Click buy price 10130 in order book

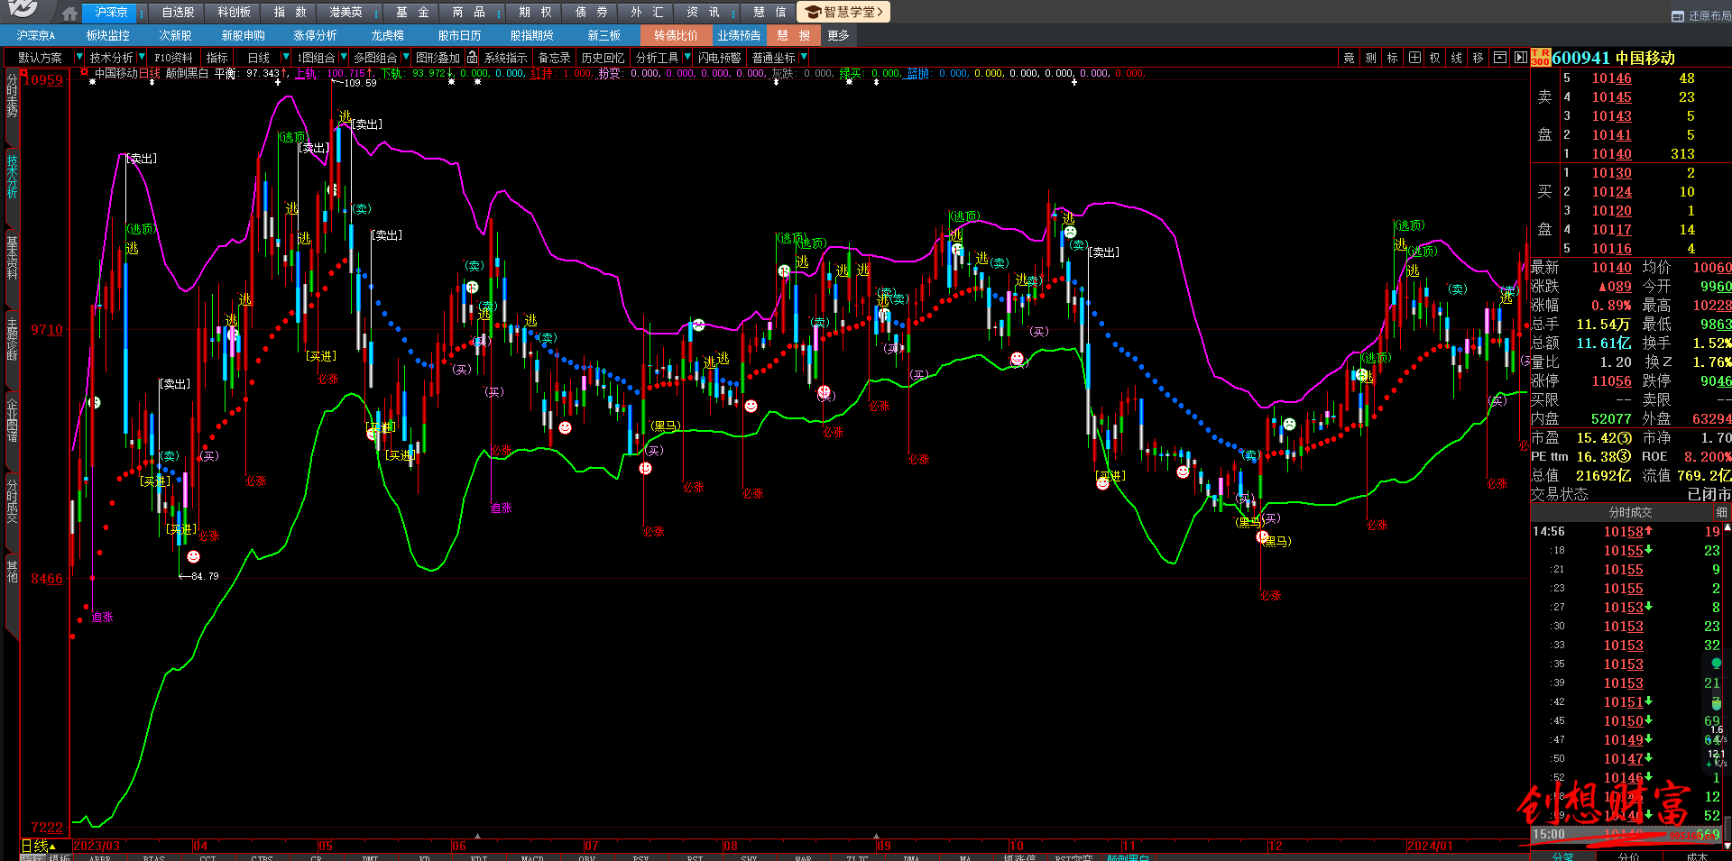pos(1611,173)
